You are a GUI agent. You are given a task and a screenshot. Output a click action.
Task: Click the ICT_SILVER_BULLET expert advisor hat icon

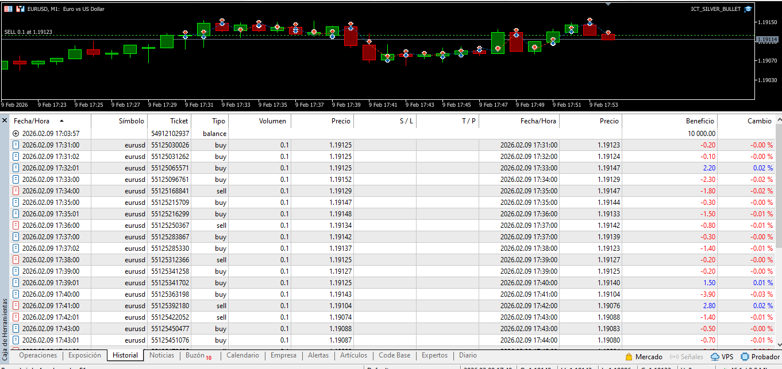click(748, 9)
